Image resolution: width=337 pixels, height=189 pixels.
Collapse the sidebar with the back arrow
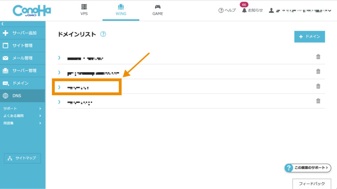(3, 23)
